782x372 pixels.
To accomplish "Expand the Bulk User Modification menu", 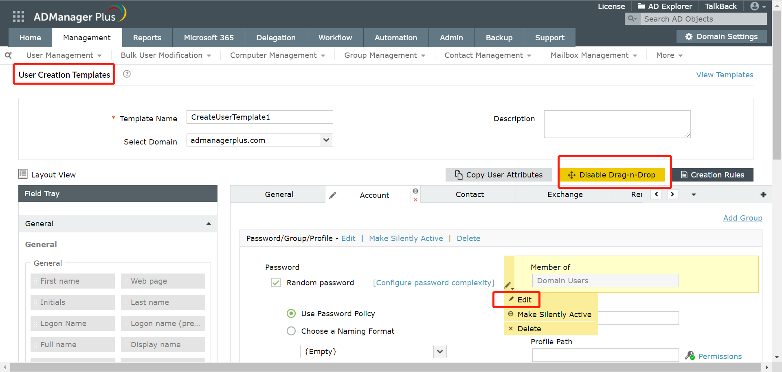I will 166,55.
